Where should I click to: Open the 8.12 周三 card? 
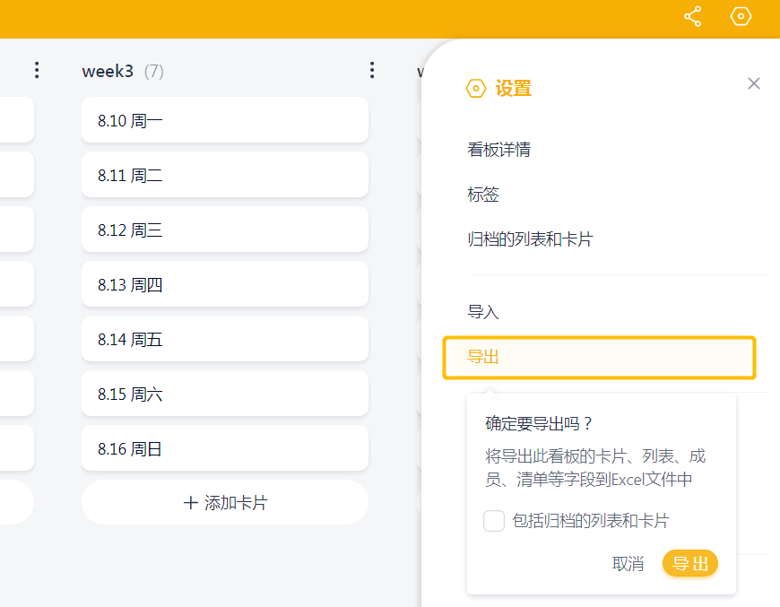point(225,230)
